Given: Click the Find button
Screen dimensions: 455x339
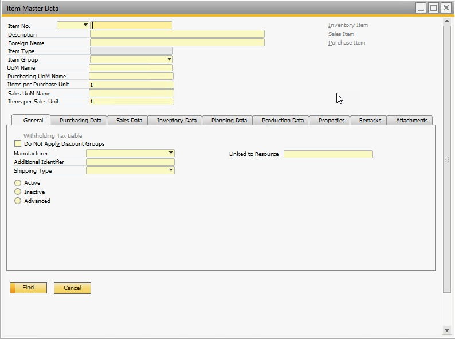Looking at the screenshot, I should click(28, 288).
